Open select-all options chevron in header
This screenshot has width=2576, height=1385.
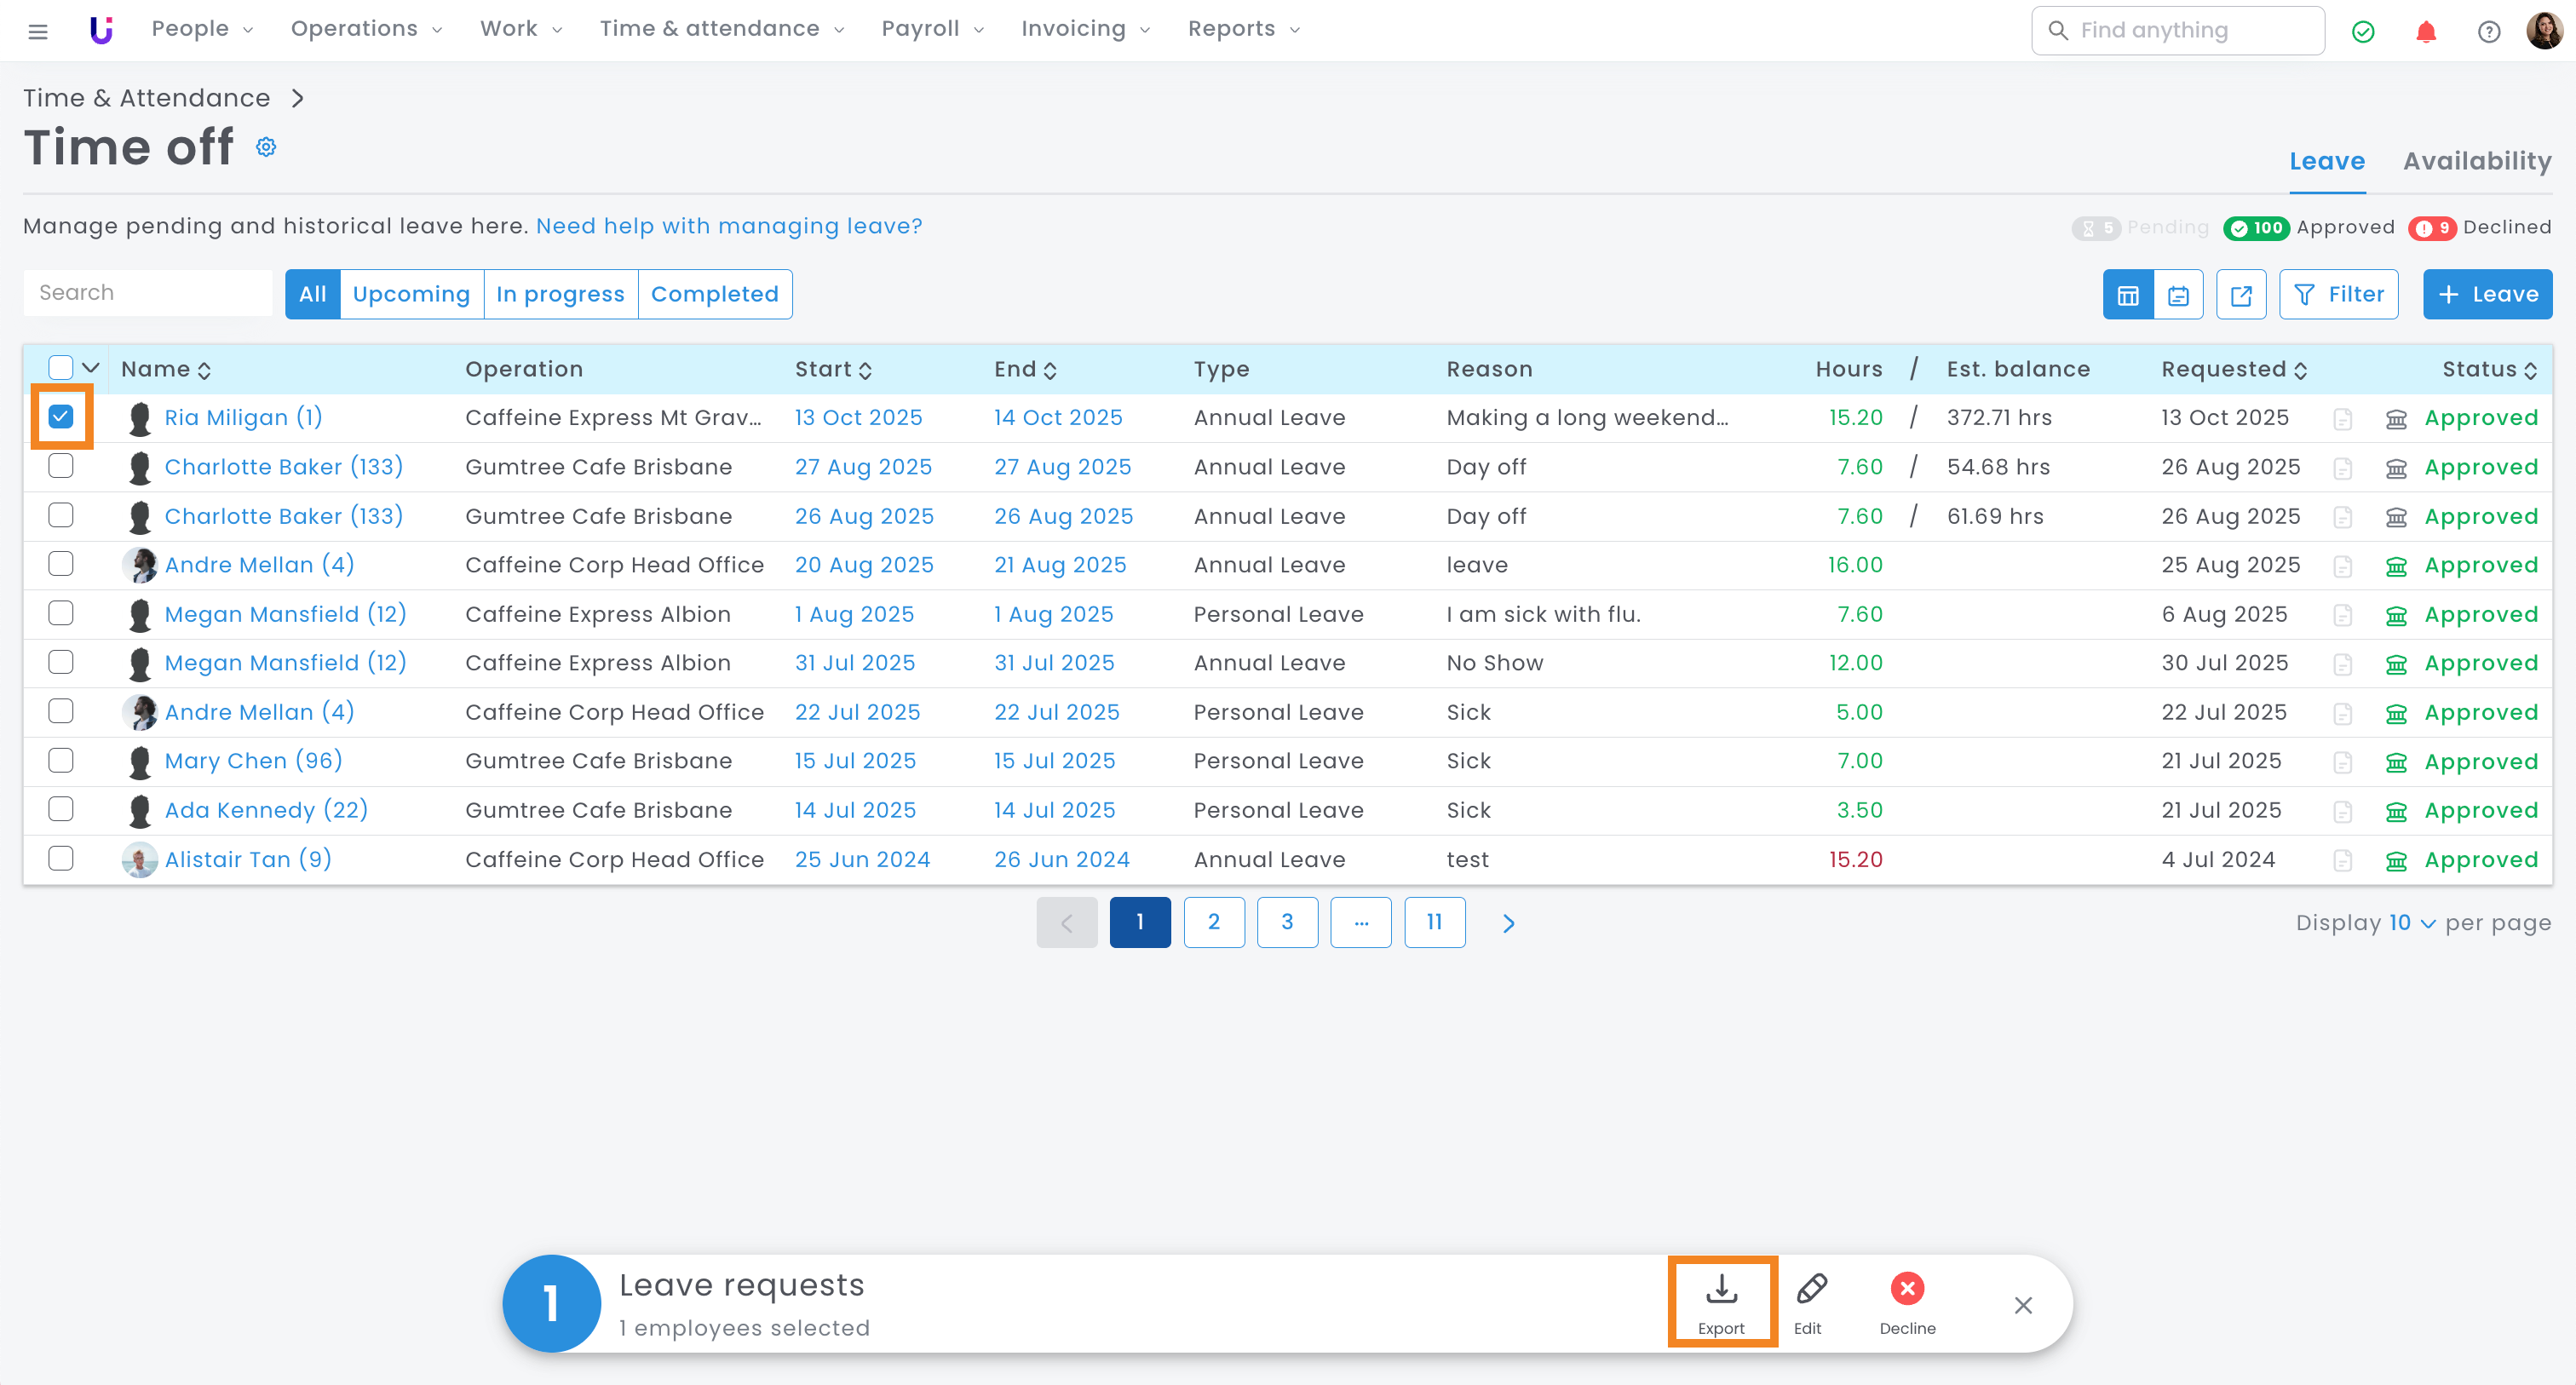[x=91, y=368]
